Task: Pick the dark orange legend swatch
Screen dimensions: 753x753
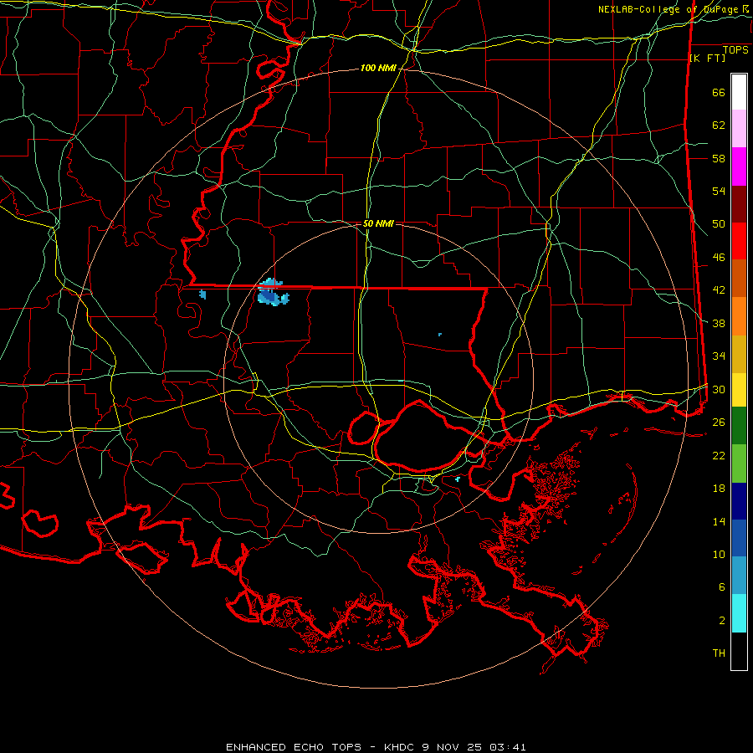Action: tap(739, 279)
